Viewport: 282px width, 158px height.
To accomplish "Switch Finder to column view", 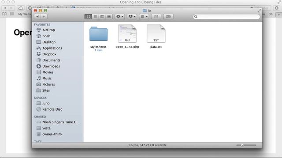I will 102,17.
